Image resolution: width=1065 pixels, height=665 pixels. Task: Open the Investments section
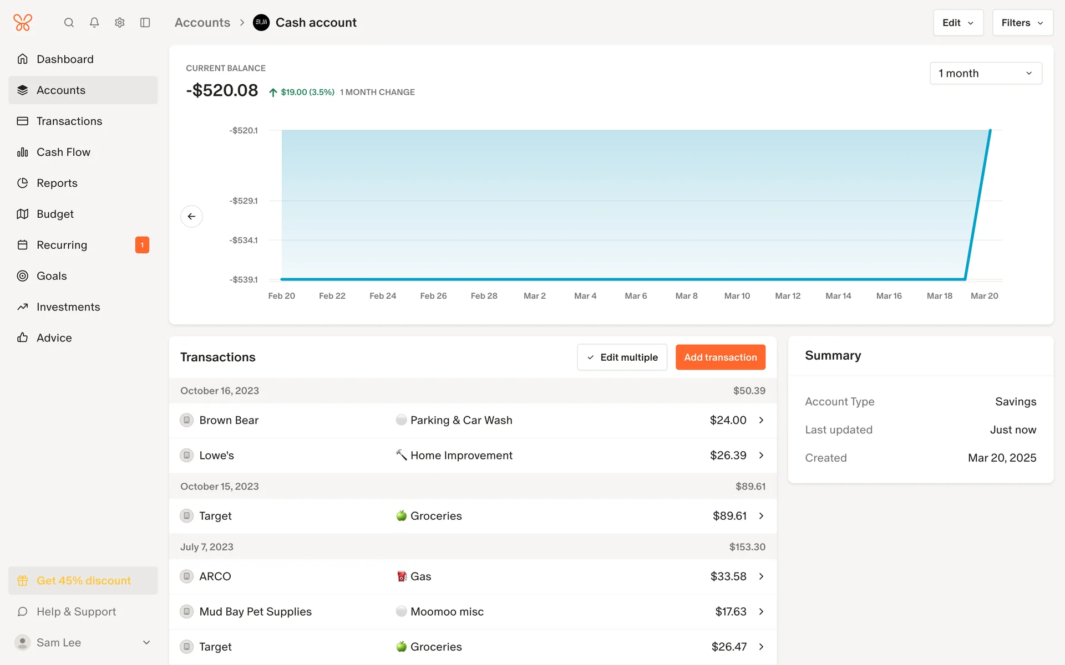68,307
